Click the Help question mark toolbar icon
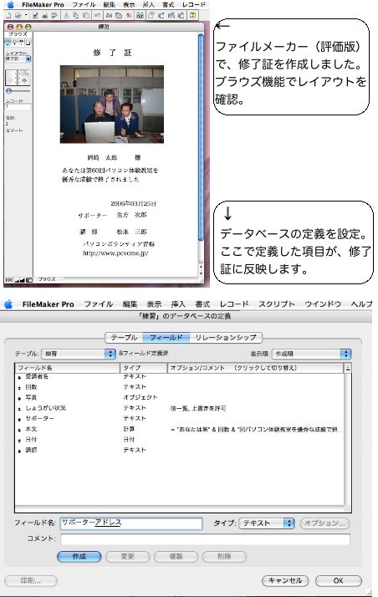The image size is (378, 597). tap(192, 16)
